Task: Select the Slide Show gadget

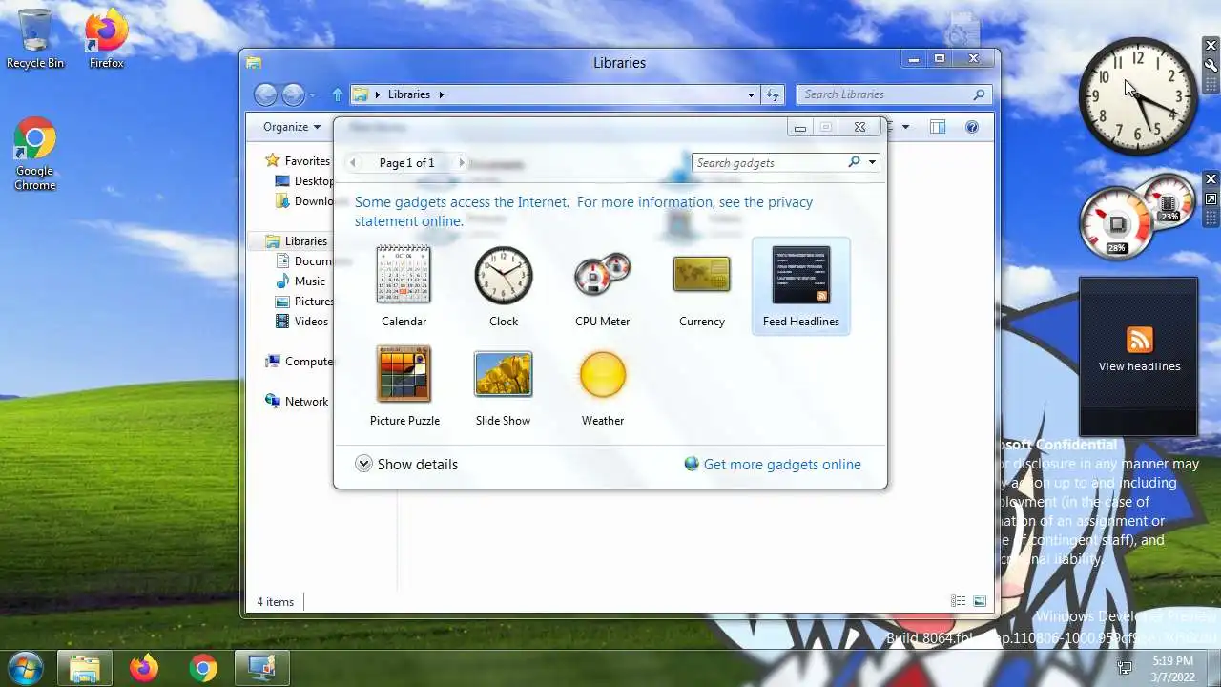Action: [x=503, y=385]
